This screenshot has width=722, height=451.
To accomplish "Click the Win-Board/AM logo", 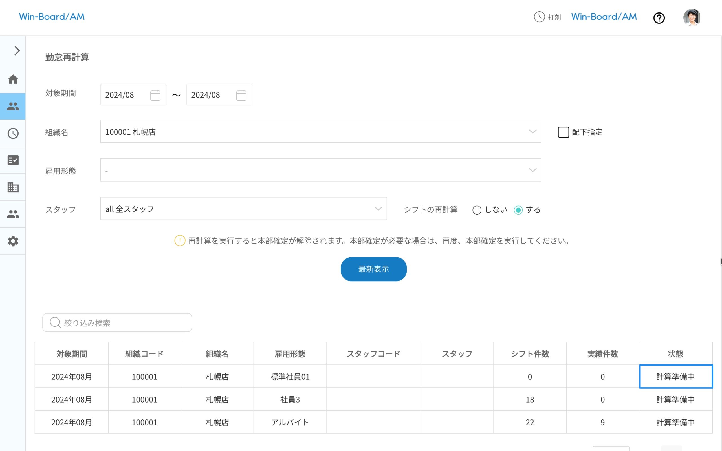I will 52,17.
